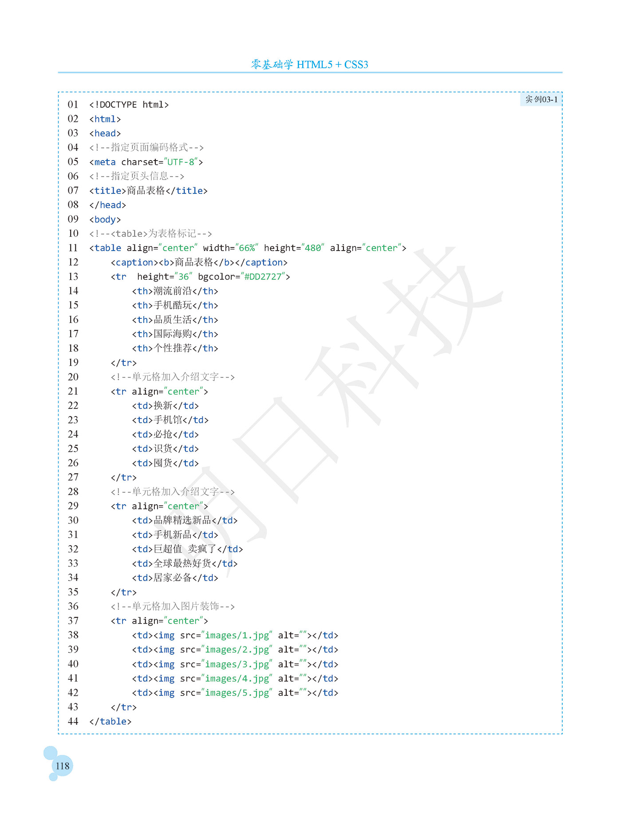Click the height="36" attribute on line 13

[165, 277]
